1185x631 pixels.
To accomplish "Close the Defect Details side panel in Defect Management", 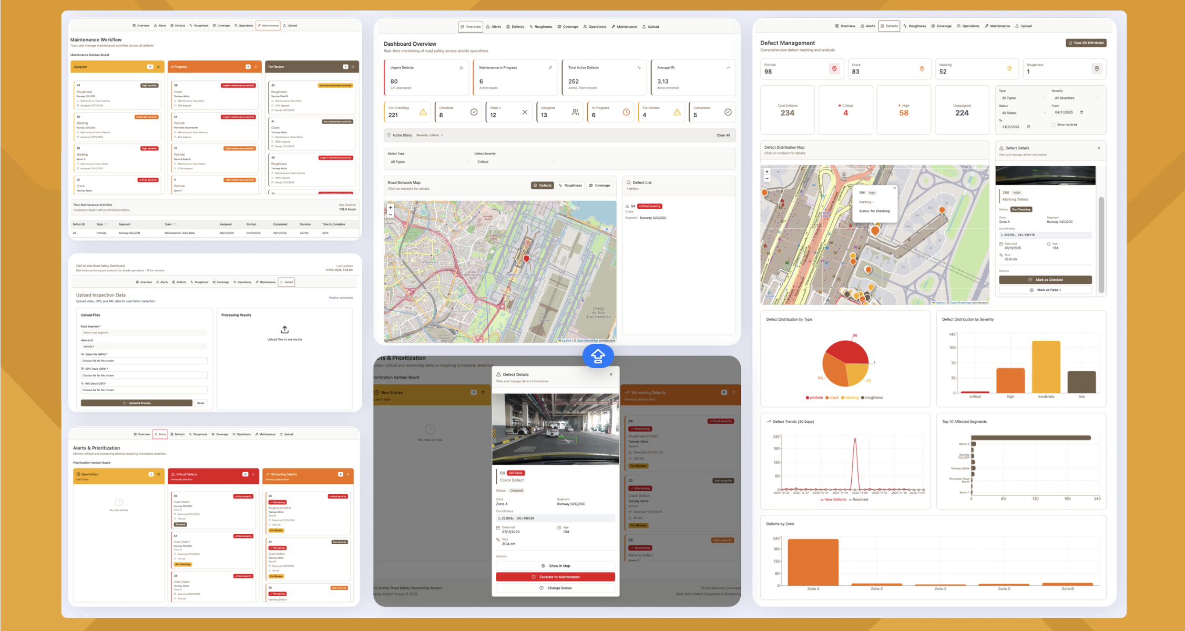I will point(1099,148).
